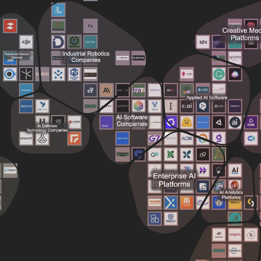Click the DJI logo tile

point(26,42)
